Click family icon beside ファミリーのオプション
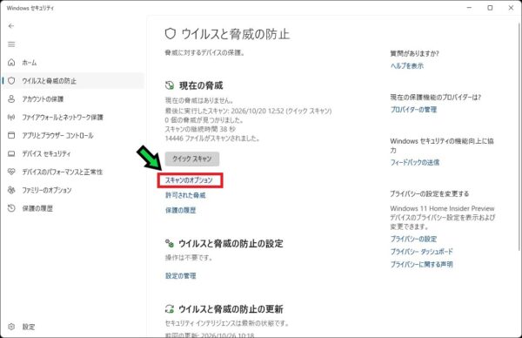Image resolution: width=522 pixels, height=338 pixels. [x=11, y=190]
